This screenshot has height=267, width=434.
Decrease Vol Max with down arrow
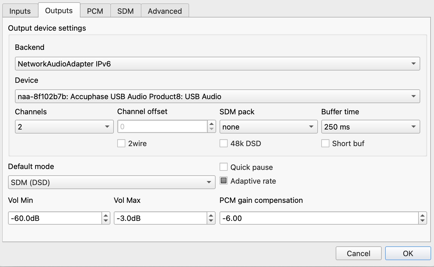point(211,221)
